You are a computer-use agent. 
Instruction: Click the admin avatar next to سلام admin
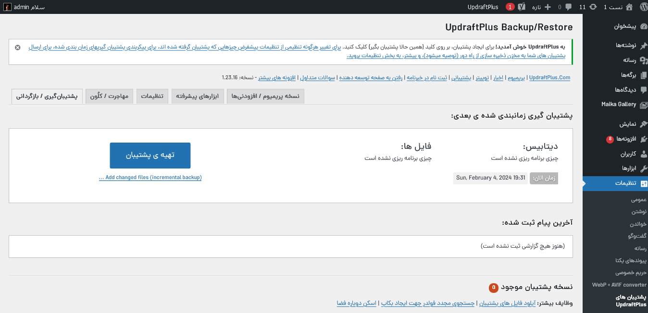pyautogui.click(x=8, y=7)
